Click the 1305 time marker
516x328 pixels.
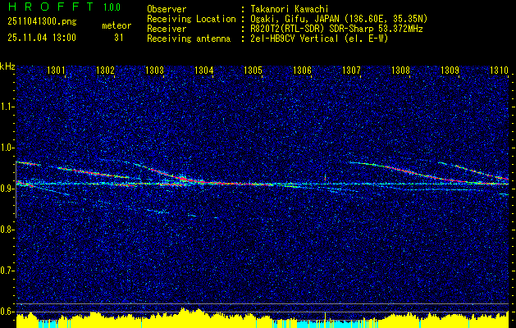(253, 70)
